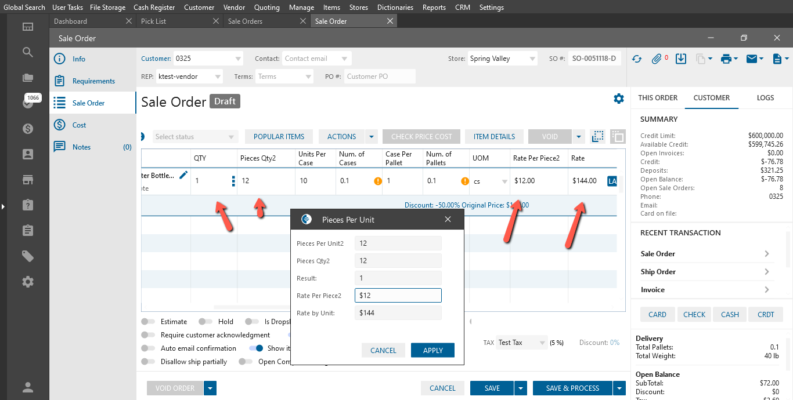Open the Cash Register menu
The height and width of the screenshot is (400, 793).
coord(154,8)
